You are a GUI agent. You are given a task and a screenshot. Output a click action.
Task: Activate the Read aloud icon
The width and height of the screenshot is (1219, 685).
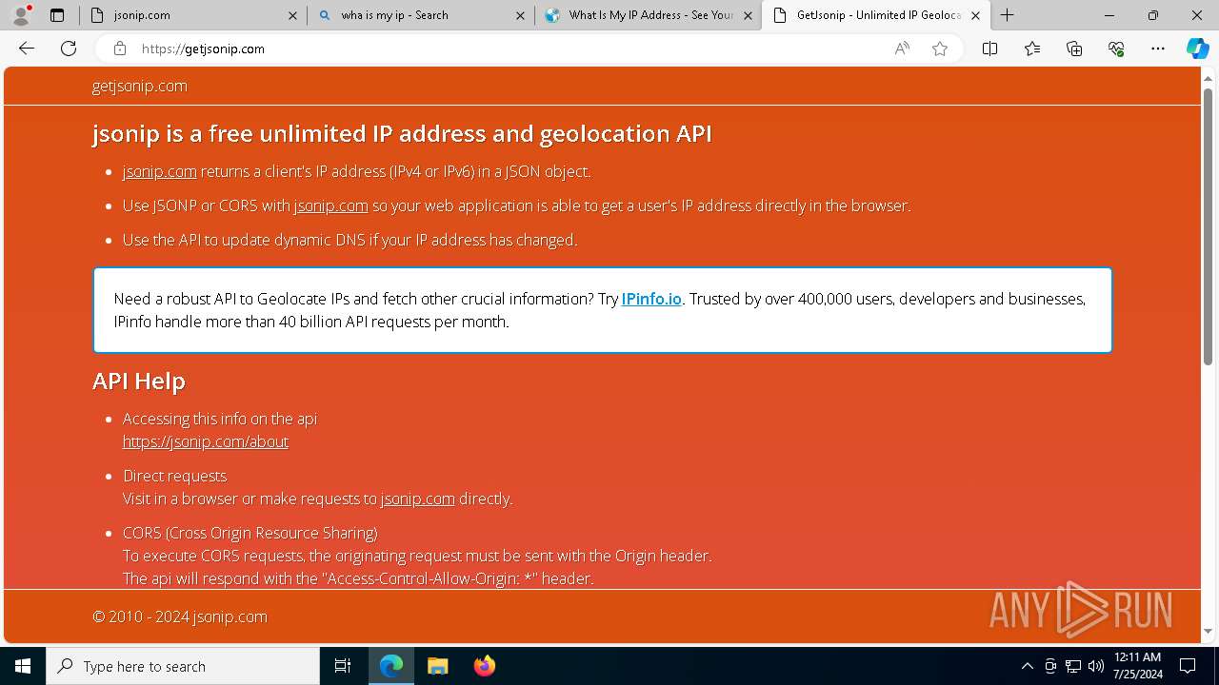(902, 49)
